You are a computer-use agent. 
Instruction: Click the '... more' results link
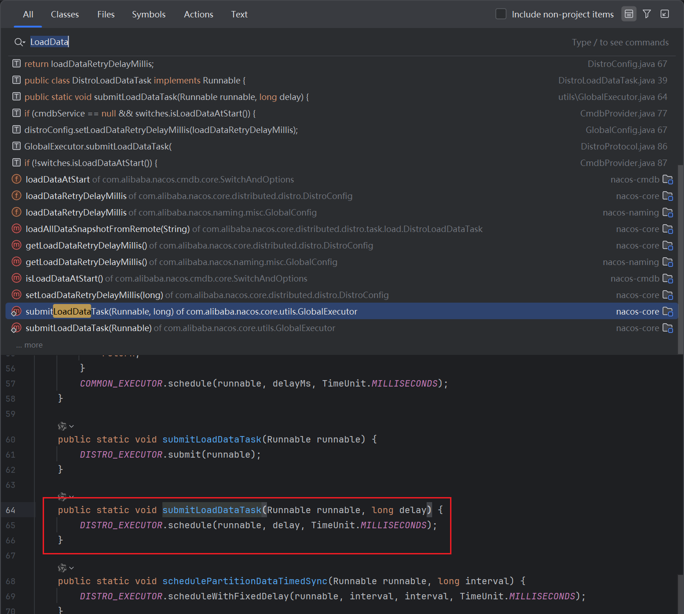(29, 345)
